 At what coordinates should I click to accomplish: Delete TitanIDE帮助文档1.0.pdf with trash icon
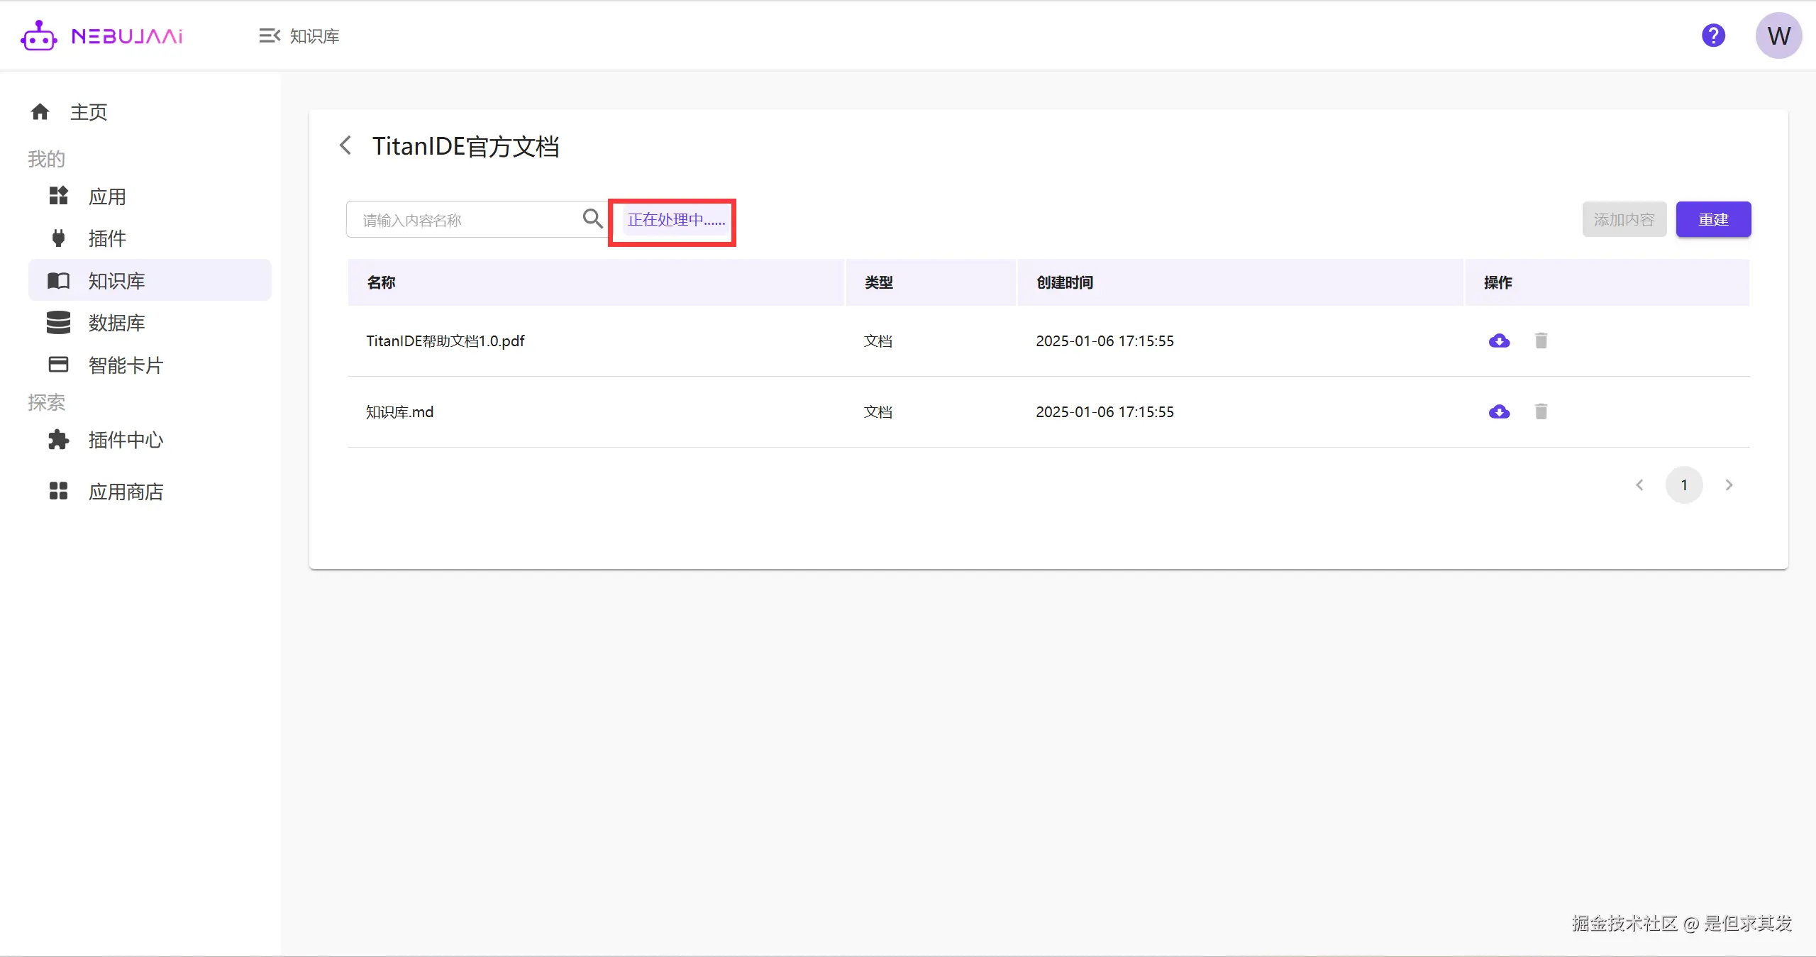[1541, 341]
